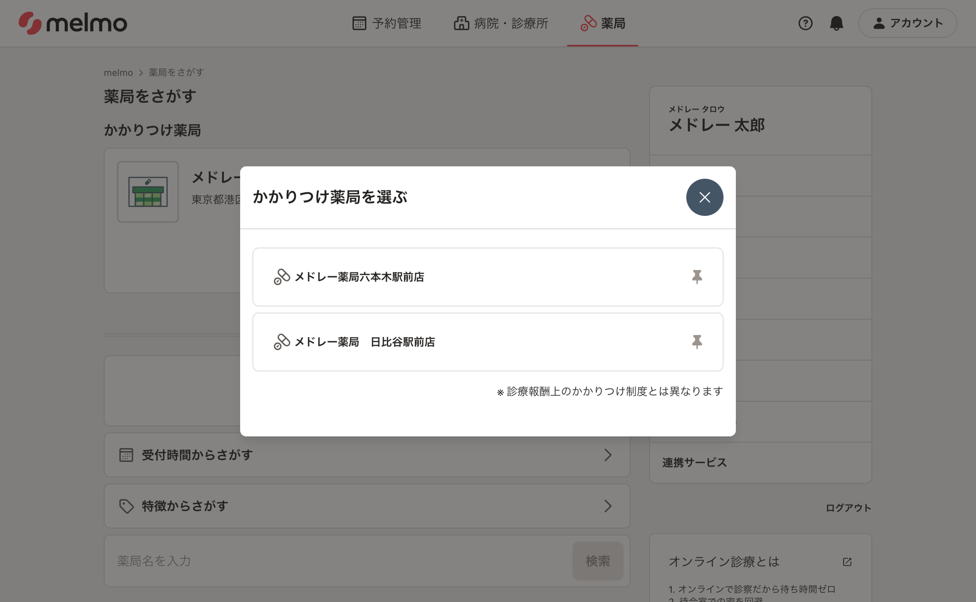Open the アカウント menu
The width and height of the screenshot is (976, 602).
pos(907,23)
